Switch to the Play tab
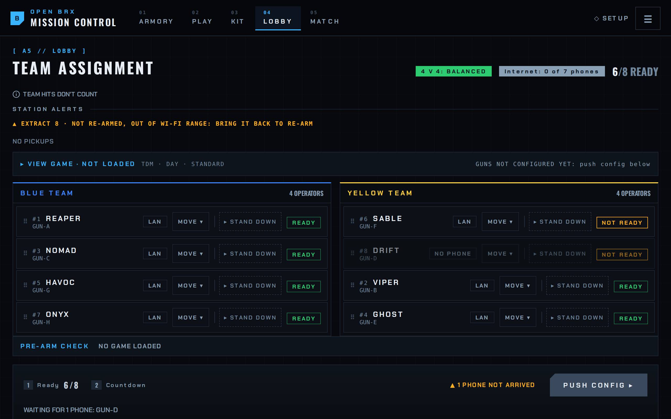The height and width of the screenshot is (419, 671). (x=202, y=18)
